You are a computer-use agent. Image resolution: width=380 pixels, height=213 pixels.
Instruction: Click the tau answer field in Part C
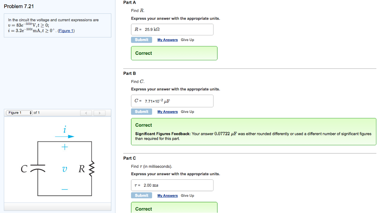(172, 185)
